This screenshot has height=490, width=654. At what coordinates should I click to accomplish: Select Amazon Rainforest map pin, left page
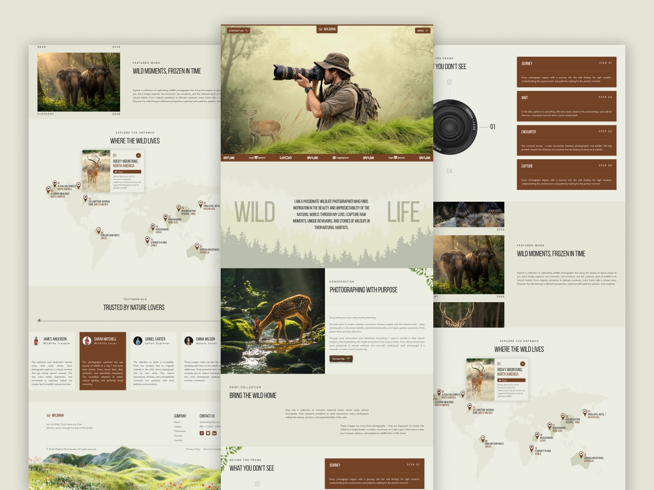tap(99, 231)
